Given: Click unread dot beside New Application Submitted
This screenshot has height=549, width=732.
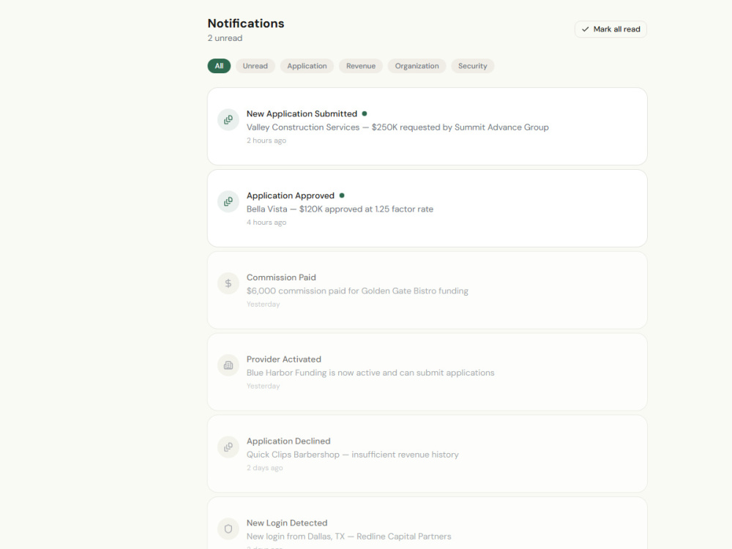Looking at the screenshot, I should [364, 113].
